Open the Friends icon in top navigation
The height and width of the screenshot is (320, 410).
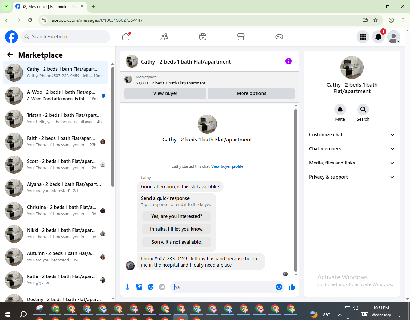click(164, 37)
